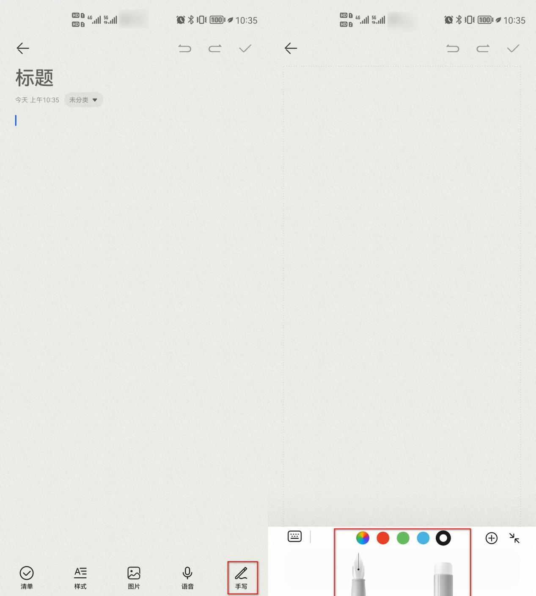536x596 pixels.
Task: Open the 样式 text style options
Action: pos(80,578)
